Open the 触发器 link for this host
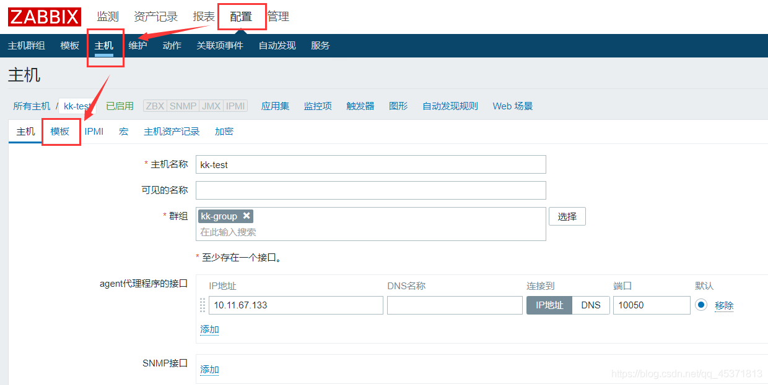The width and height of the screenshot is (768, 385). pyautogui.click(x=360, y=106)
